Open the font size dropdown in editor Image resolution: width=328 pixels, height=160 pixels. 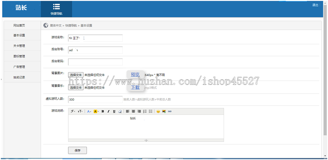tap(80, 112)
